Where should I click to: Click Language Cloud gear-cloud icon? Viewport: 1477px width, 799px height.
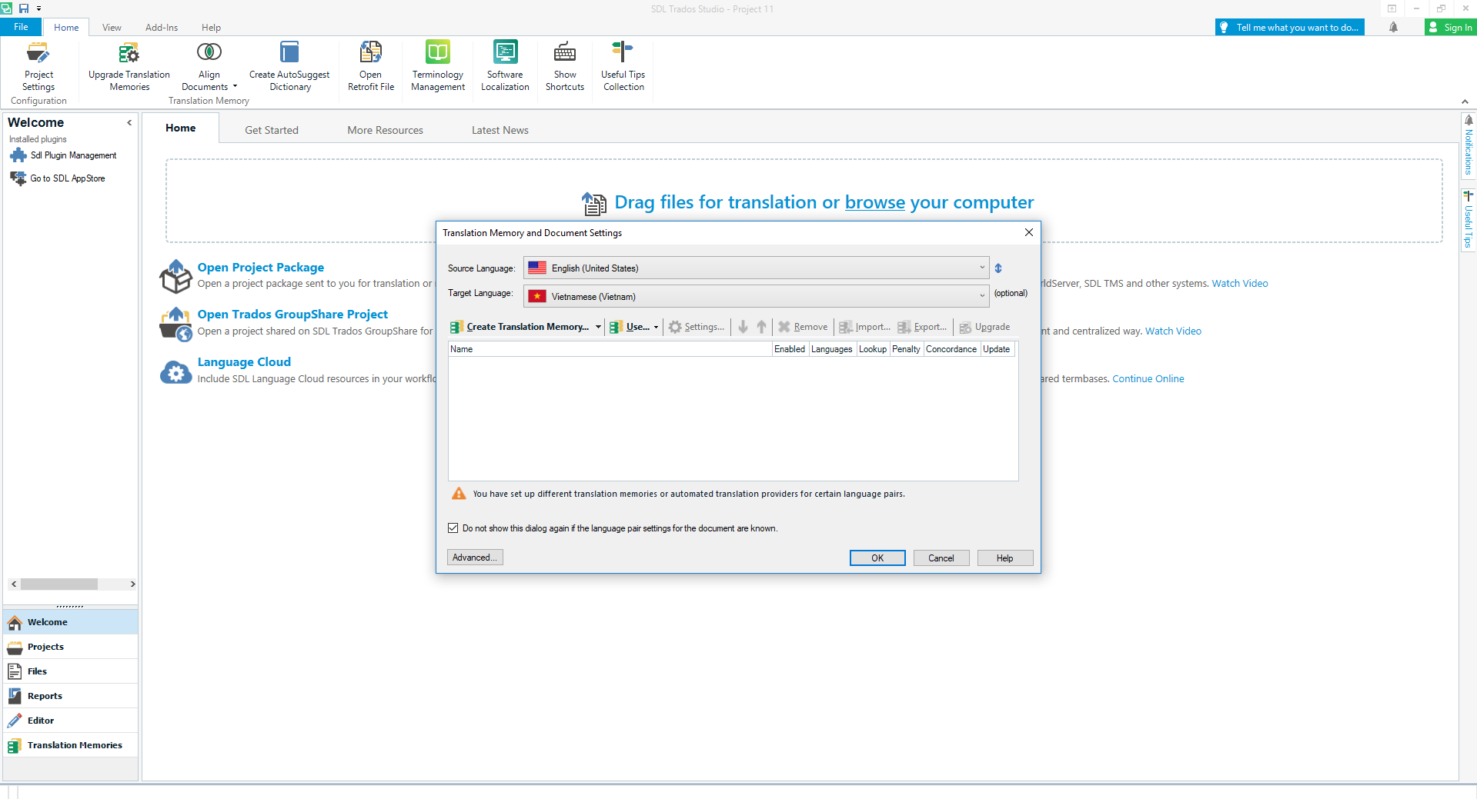pyautogui.click(x=175, y=372)
